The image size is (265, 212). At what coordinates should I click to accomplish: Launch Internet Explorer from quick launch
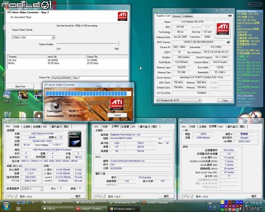[28, 202]
